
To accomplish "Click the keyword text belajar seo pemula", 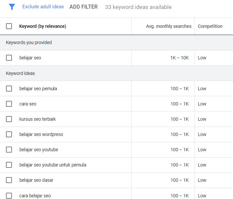I will coord(38,89).
